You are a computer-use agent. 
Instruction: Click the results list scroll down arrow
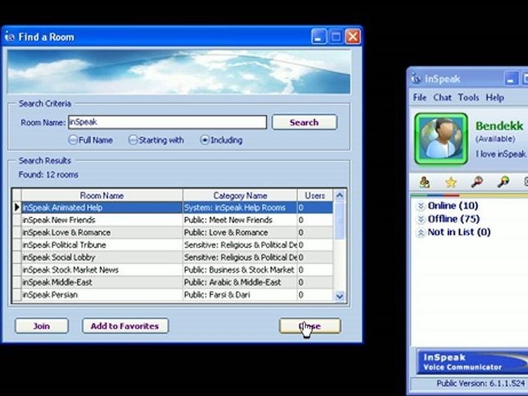click(x=339, y=296)
